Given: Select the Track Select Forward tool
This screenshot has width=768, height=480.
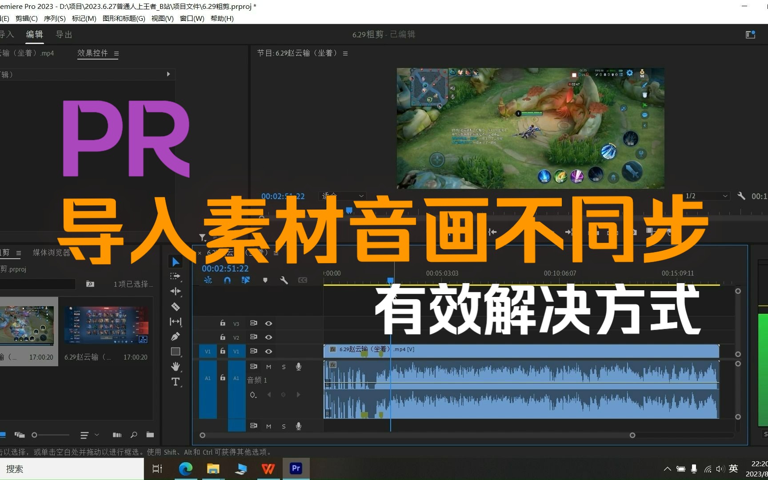Looking at the screenshot, I should tap(176, 276).
